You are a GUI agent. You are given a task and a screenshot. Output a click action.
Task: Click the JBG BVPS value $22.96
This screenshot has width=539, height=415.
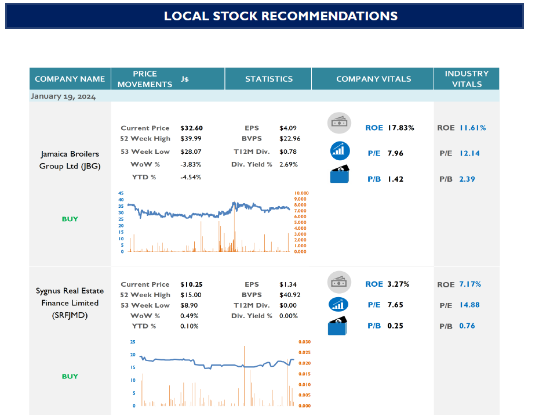pyautogui.click(x=290, y=138)
